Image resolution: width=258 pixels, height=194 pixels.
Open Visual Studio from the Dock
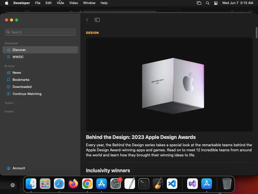[192, 184]
